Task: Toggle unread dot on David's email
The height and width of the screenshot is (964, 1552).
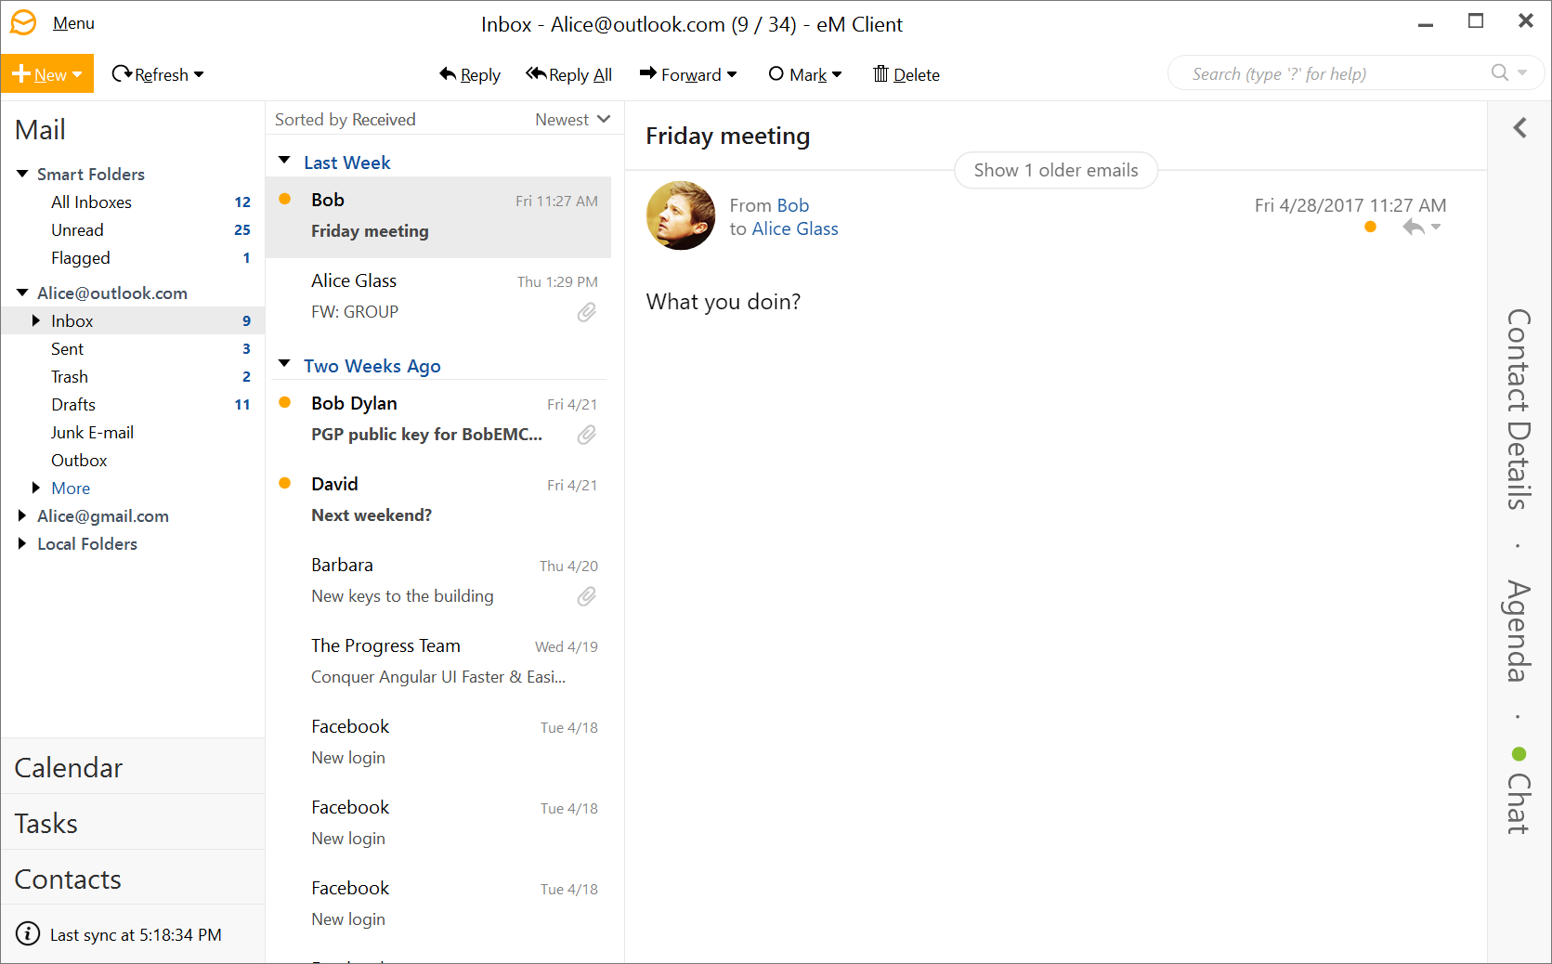Action: tap(285, 483)
